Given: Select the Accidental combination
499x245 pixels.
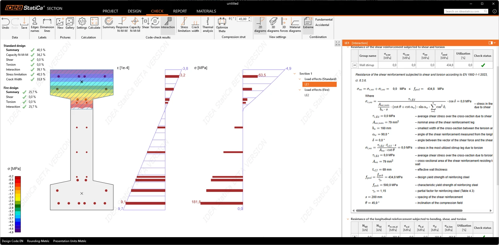Looking at the screenshot, I should click(322, 25).
